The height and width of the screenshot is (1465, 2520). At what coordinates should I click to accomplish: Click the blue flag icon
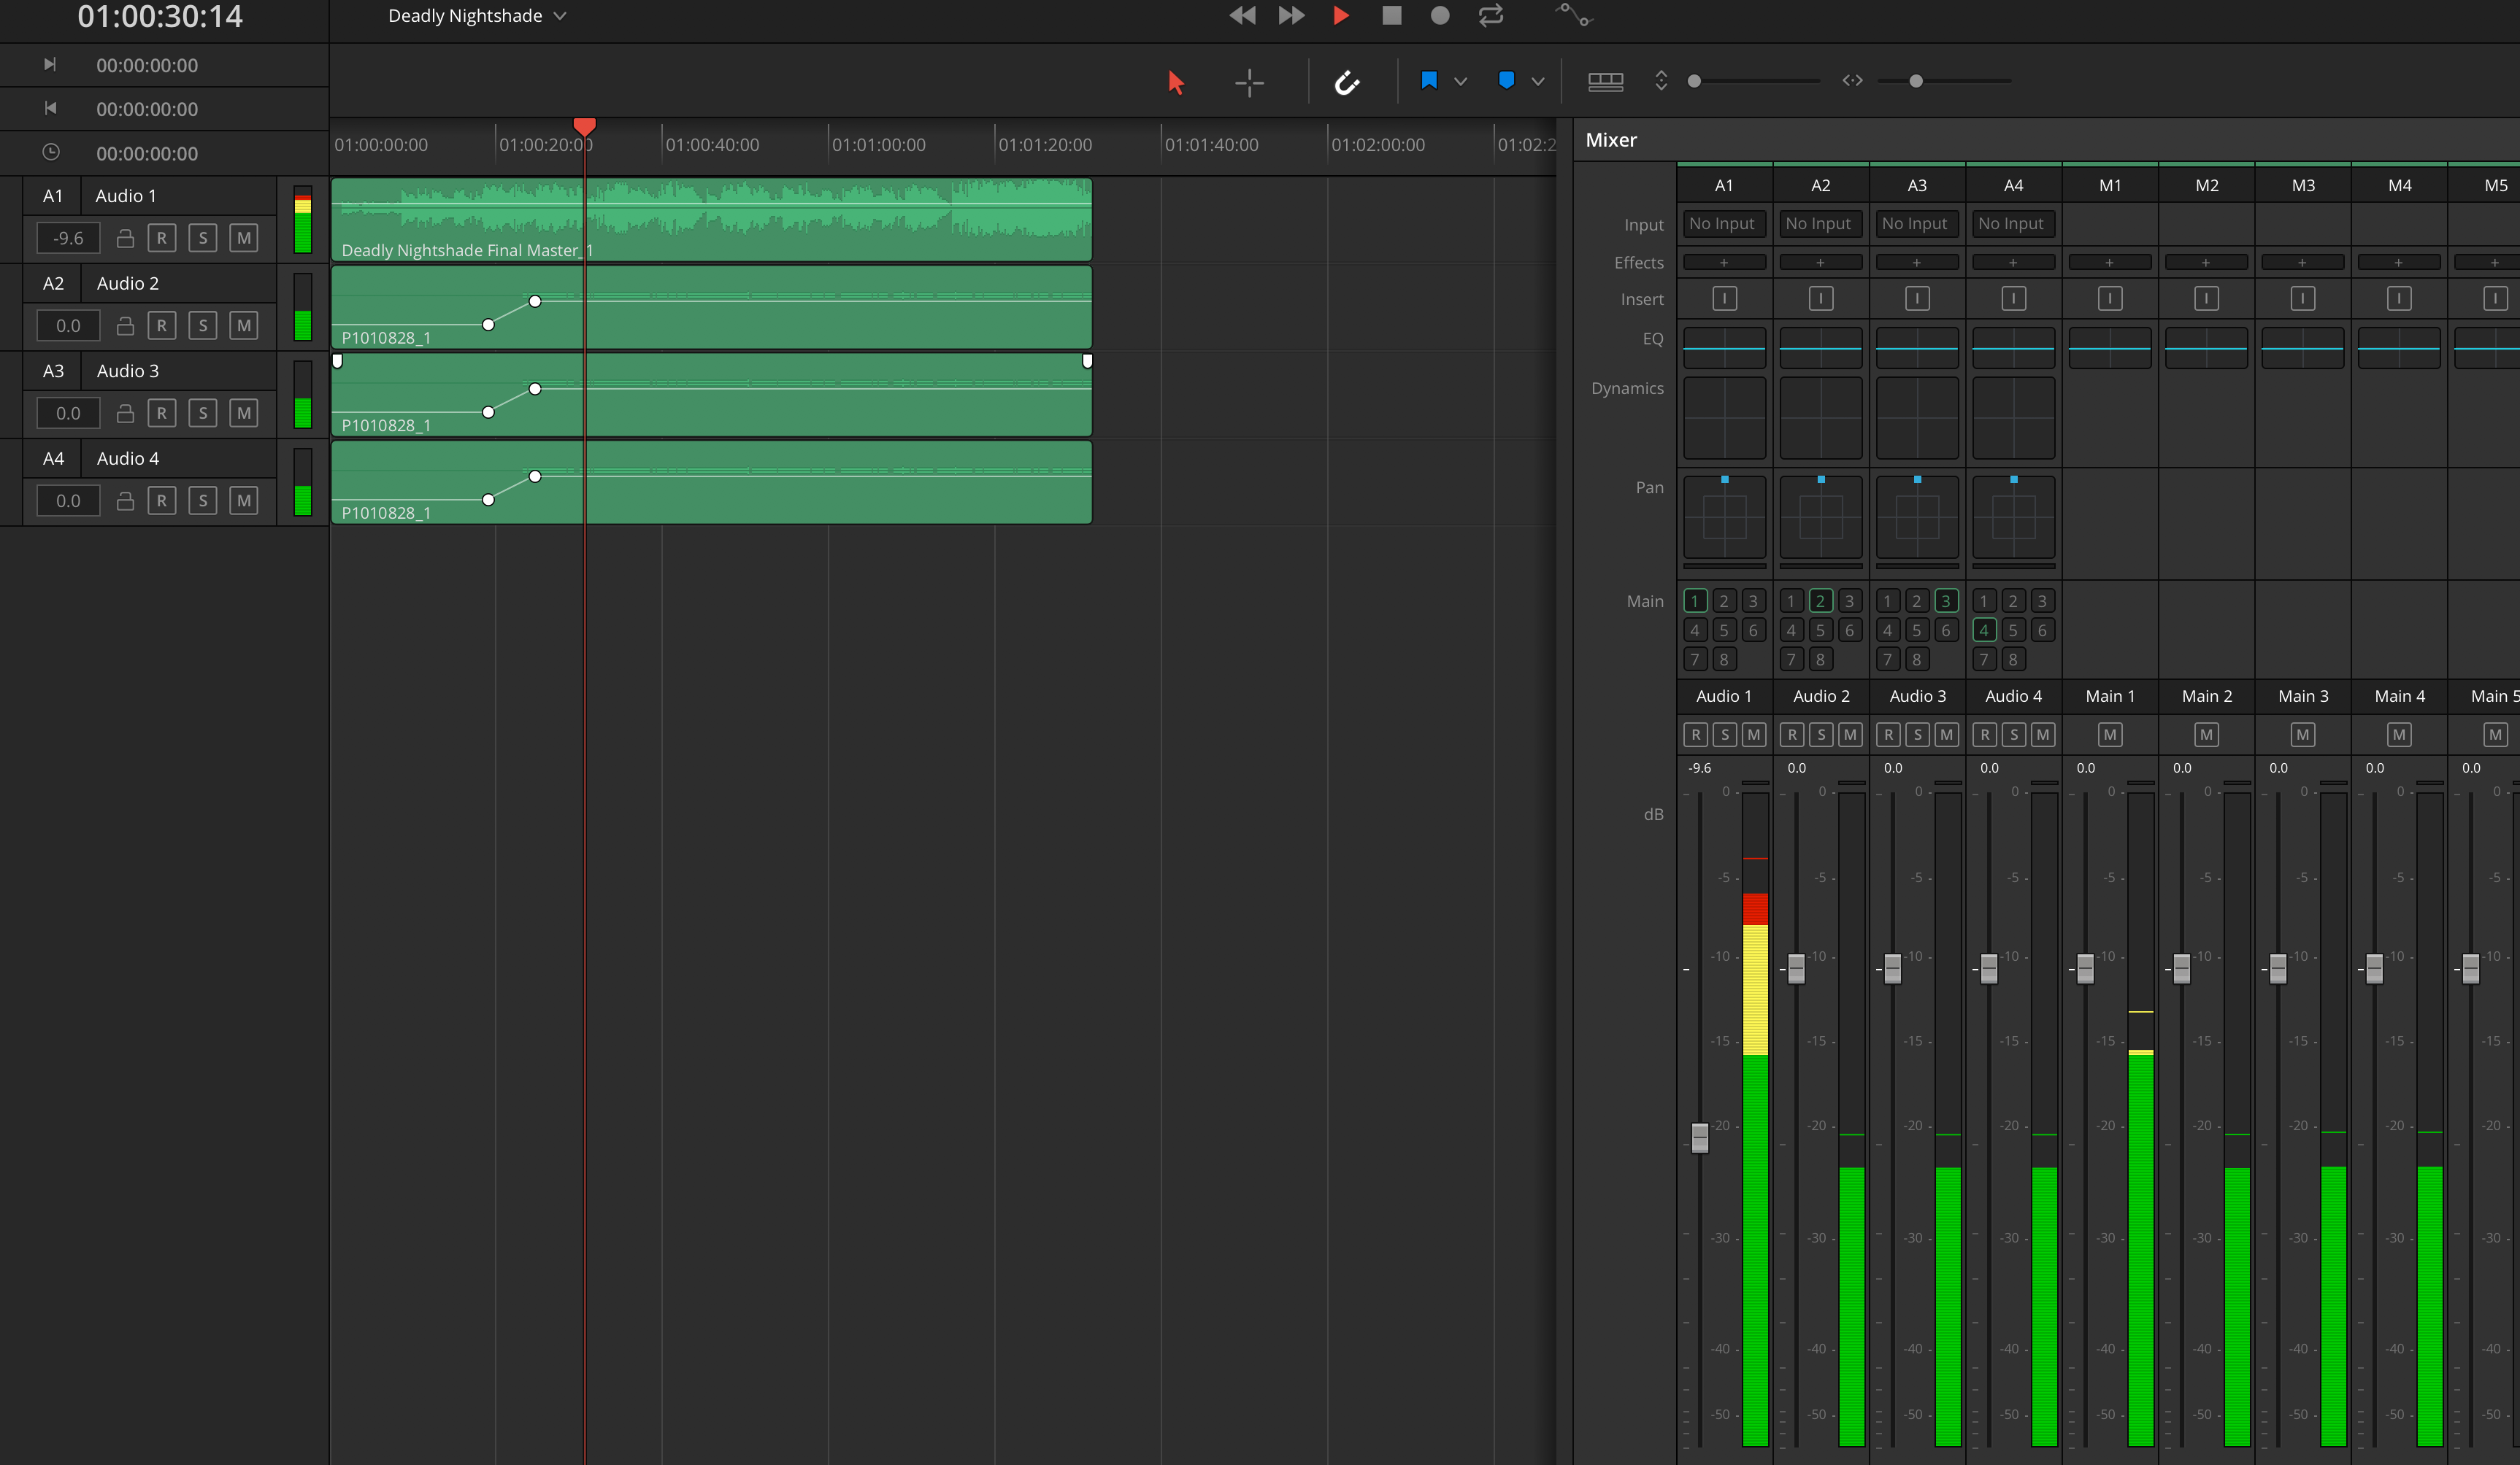click(1429, 81)
